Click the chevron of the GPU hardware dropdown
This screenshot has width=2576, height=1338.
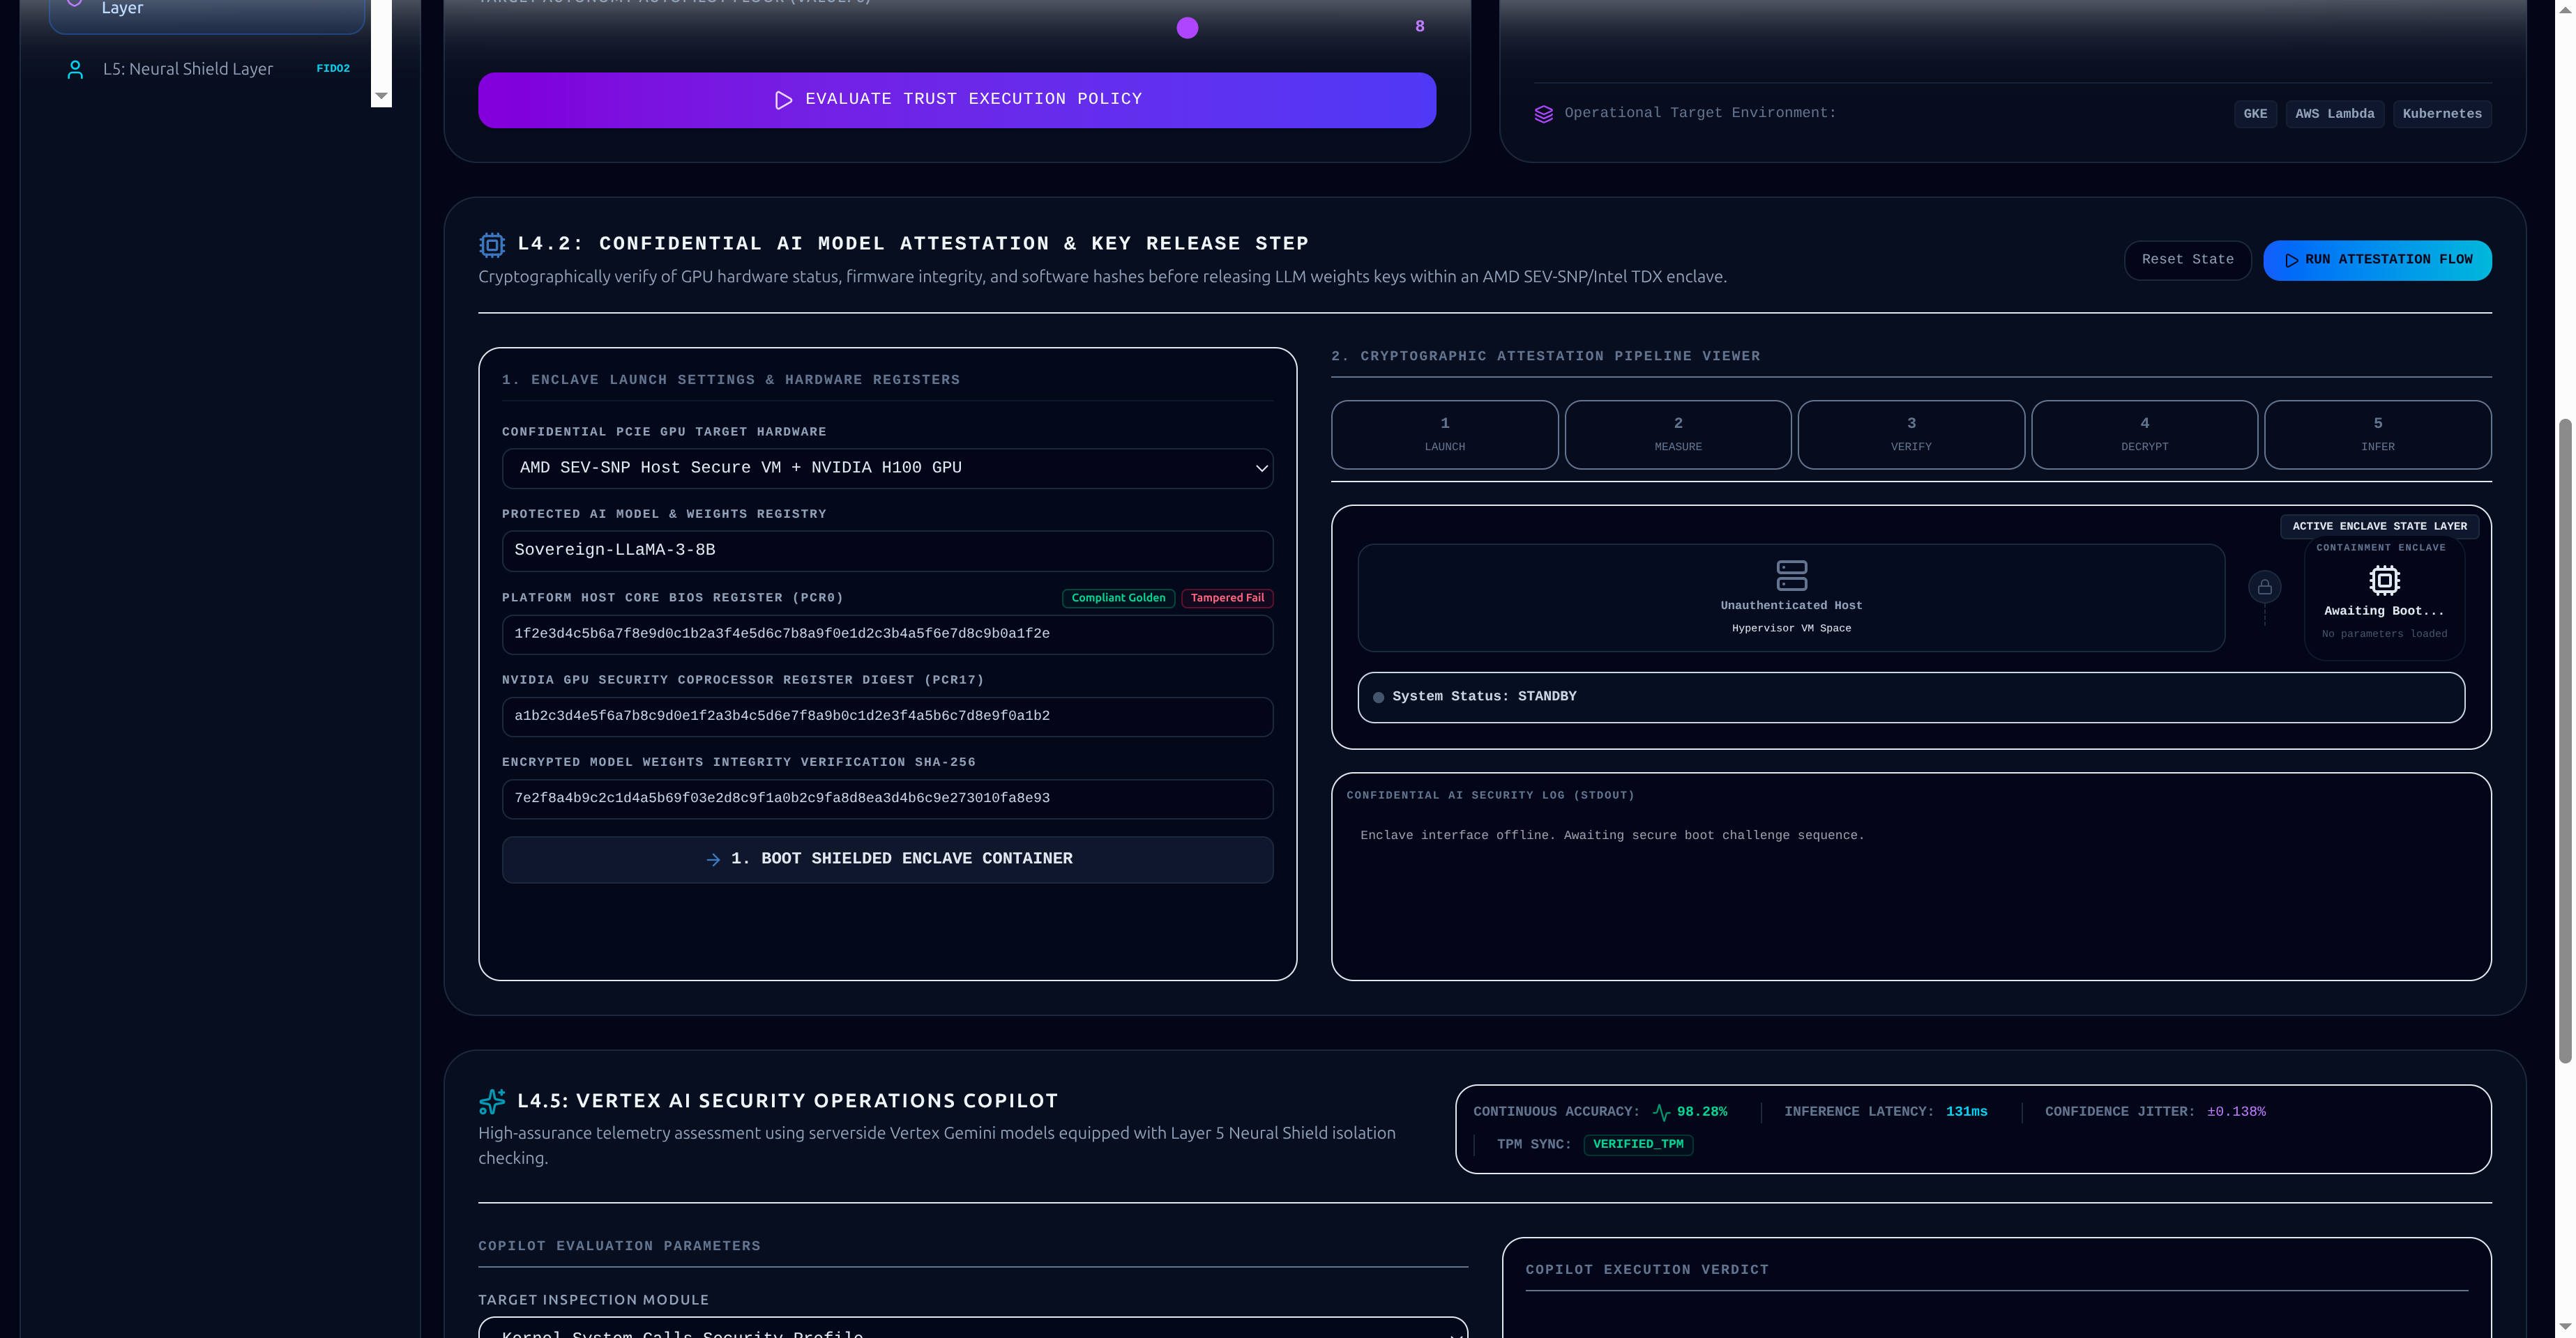pyautogui.click(x=1261, y=469)
